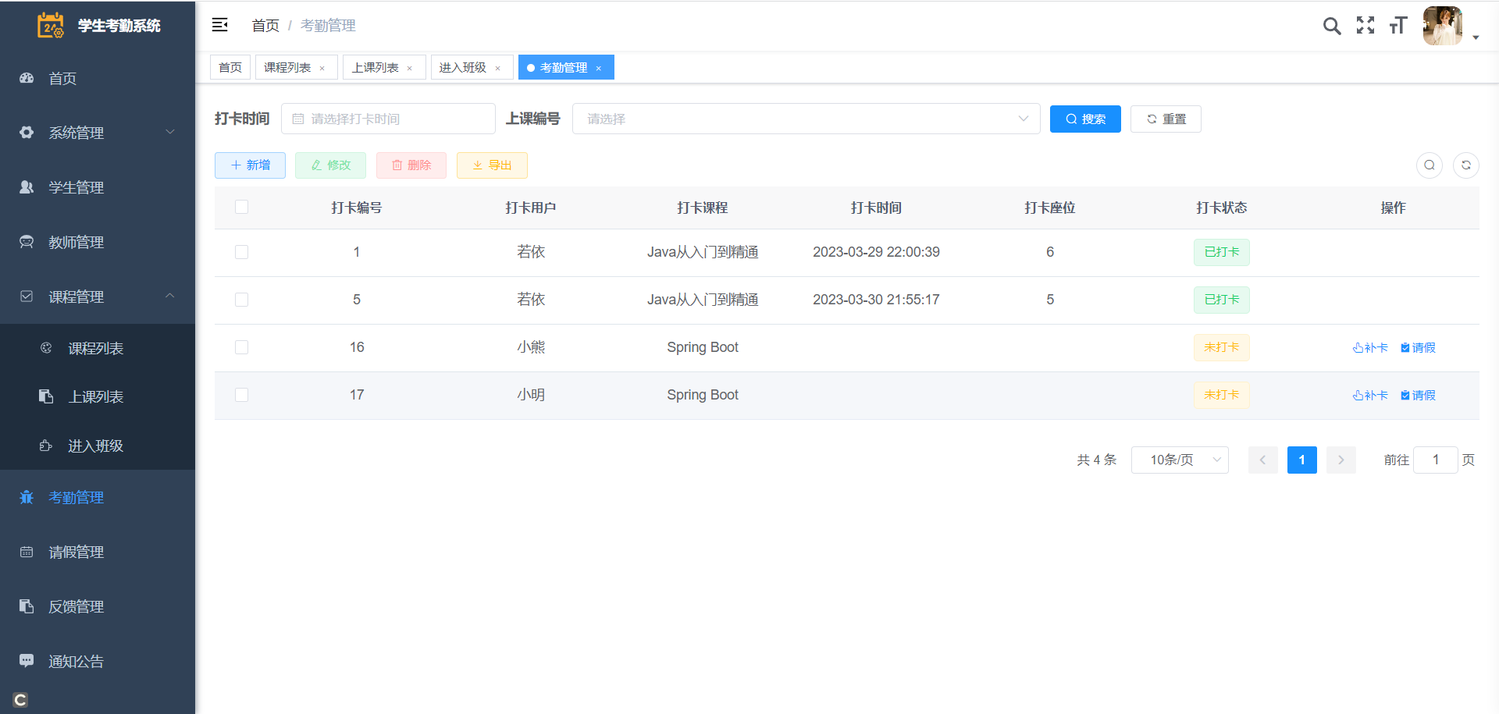Close the 上课列表 tab

(409, 68)
